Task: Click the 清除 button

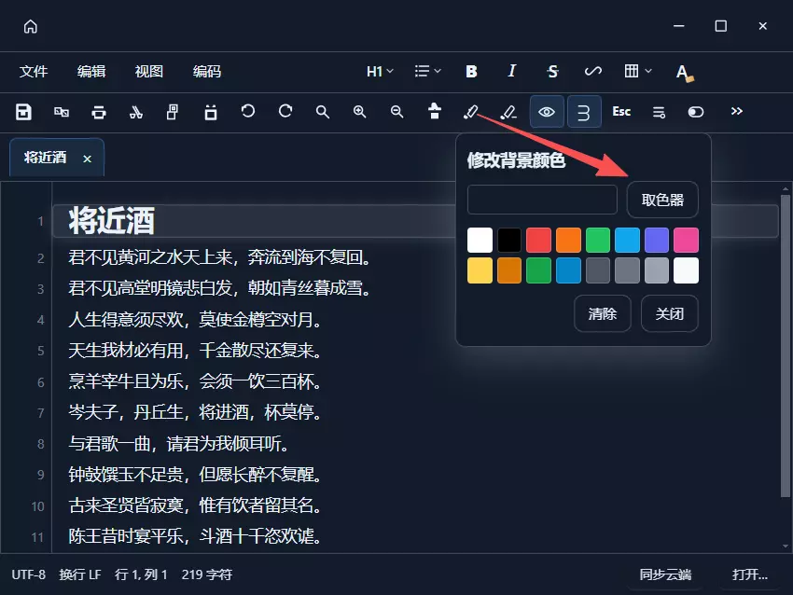Action: [x=603, y=314]
